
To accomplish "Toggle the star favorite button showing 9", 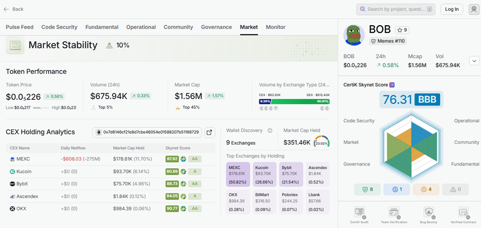I will 401,30.
